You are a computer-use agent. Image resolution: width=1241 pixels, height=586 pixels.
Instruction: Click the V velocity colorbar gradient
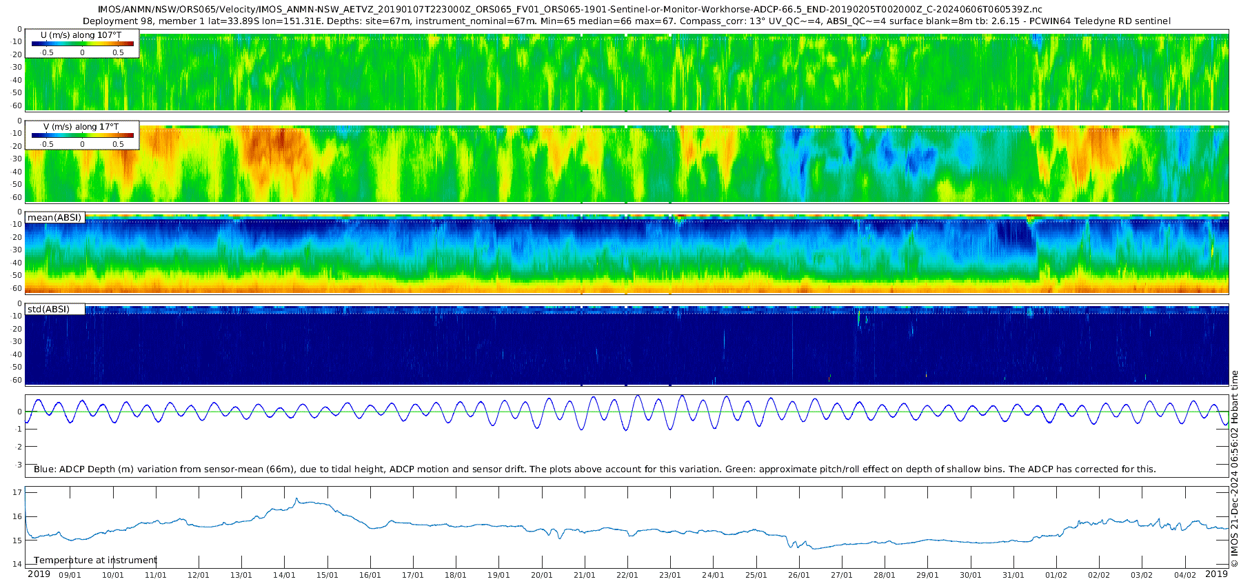pos(83,135)
